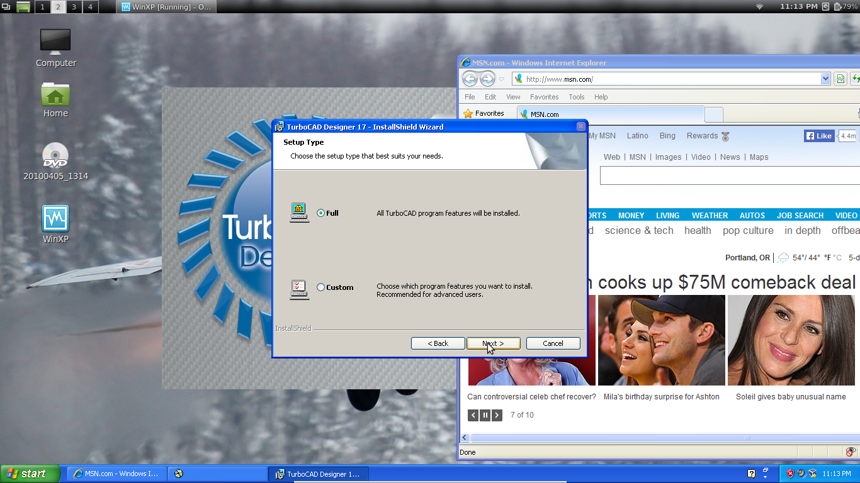The height and width of the screenshot is (483, 860).
Task: Click the science & tech link
Action: pyautogui.click(x=639, y=231)
